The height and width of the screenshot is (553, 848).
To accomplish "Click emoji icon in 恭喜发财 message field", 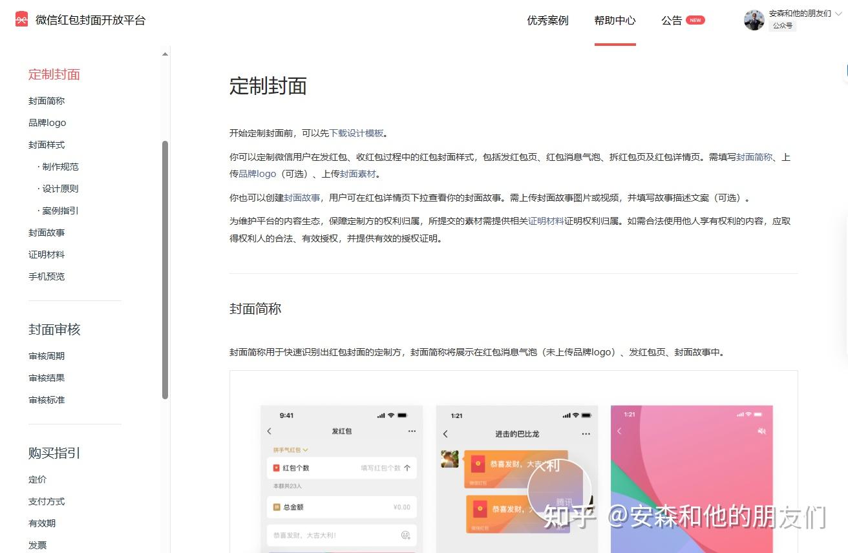I will pyautogui.click(x=406, y=535).
